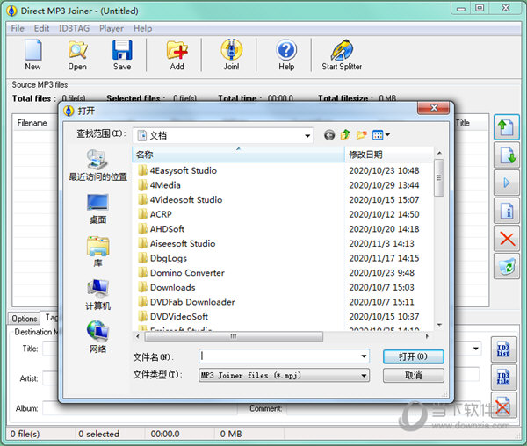527x446 pixels.
Task: Click the back arrow in open dialog
Action: (x=329, y=135)
